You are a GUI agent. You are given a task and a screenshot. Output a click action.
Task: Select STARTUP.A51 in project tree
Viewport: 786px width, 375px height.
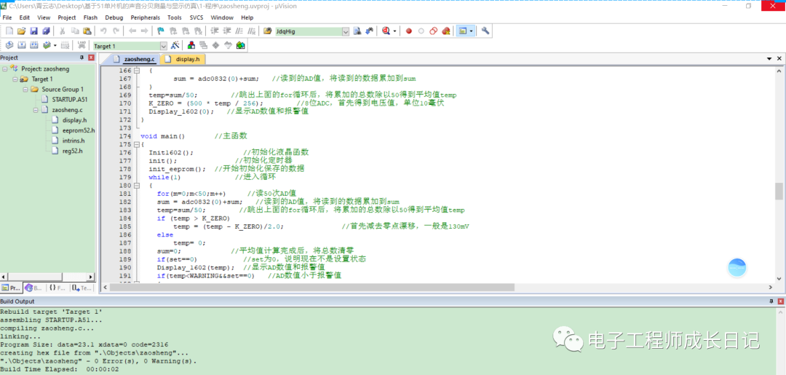coord(69,99)
